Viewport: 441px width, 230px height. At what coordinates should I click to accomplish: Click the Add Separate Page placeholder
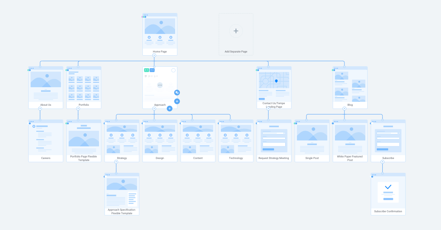pos(236,34)
